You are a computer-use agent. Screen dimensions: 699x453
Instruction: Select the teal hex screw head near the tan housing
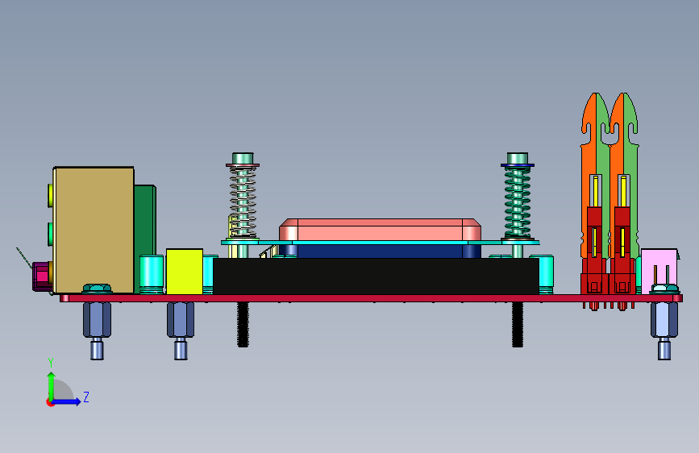[98, 288]
